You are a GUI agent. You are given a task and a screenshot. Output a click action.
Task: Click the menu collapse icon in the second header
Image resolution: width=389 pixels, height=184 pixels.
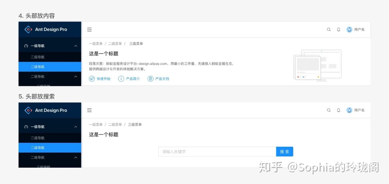89,110
